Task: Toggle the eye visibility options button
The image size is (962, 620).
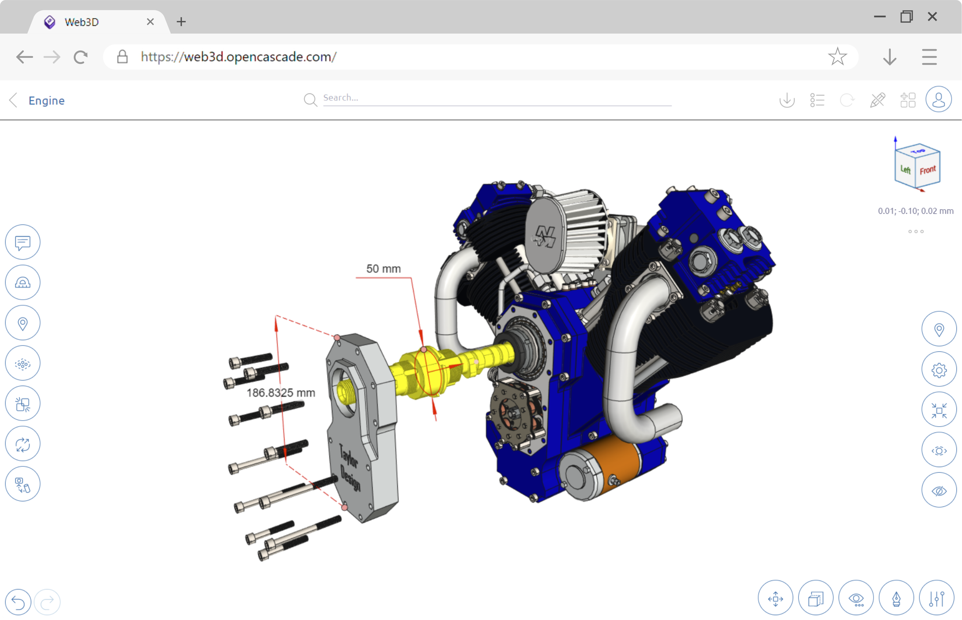Action: pyautogui.click(x=856, y=599)
